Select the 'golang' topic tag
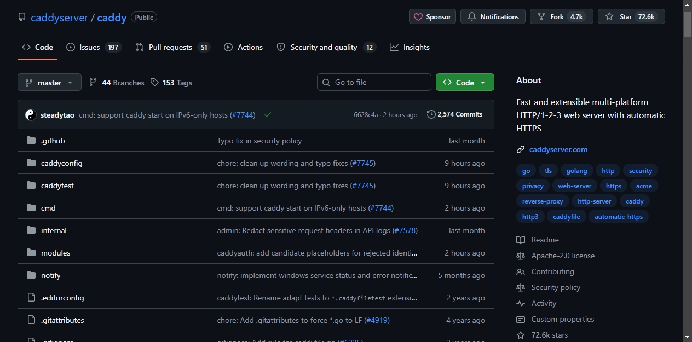 coord(576,171)
